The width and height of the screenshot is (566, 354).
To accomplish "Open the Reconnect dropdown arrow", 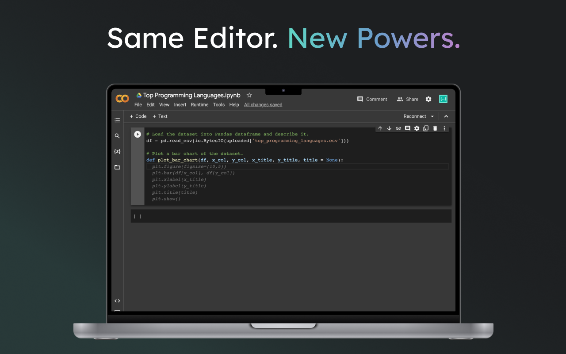I will (432, 116).
